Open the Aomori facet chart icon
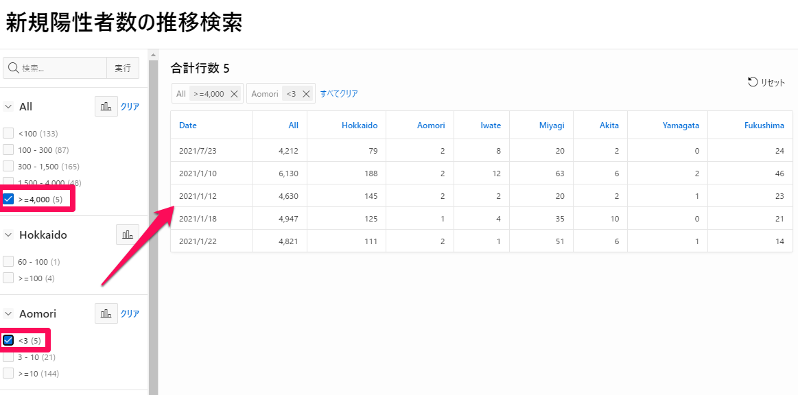Image resolution: width=798 pixels, height=395 pixels. tap(106, 313)
